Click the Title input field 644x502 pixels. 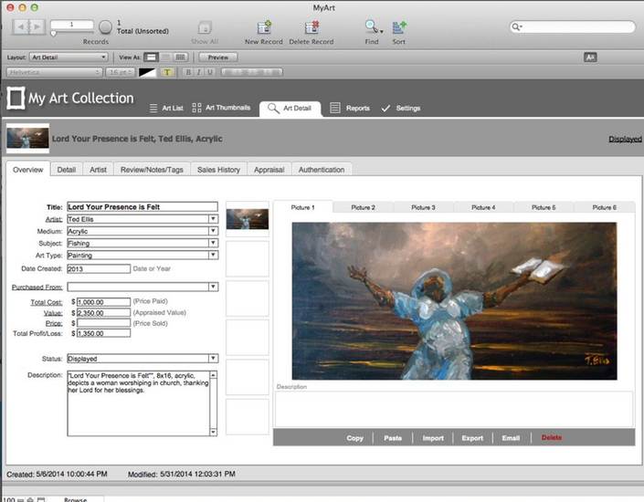[x=143, y=207]
